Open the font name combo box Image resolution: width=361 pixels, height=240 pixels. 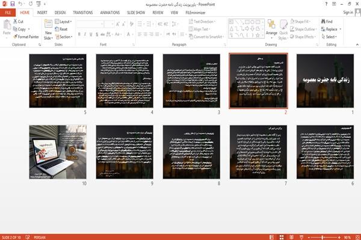(90, 24)
